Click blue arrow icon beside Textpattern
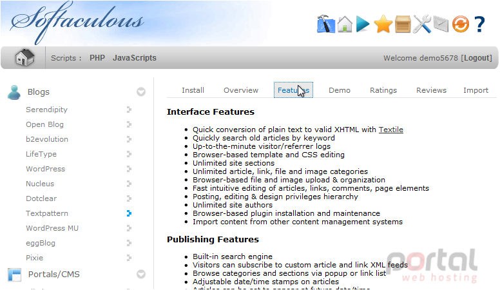This screenshot has height=290, width=500. [x=129, y=213]
